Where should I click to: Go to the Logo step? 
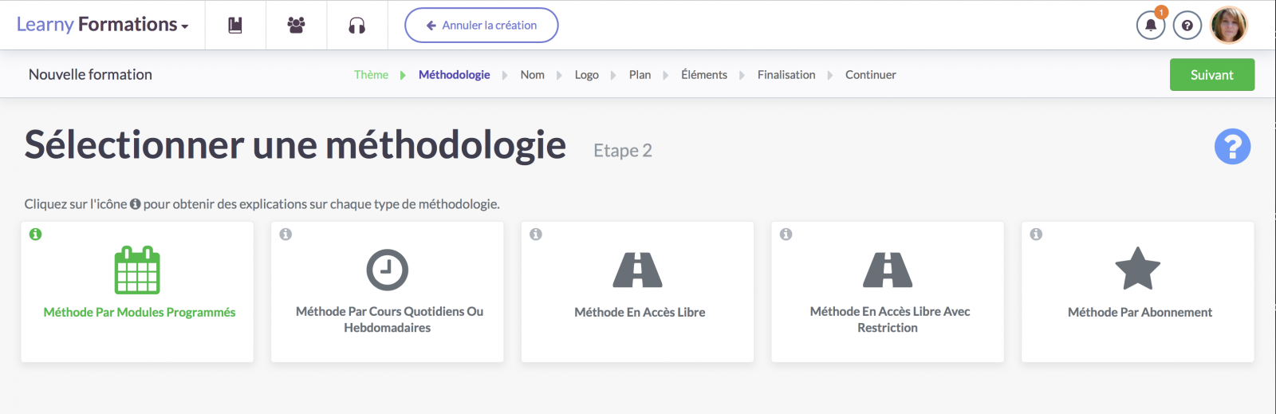[587, 75]
